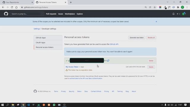Open the Chrome extensions puzzle icon
Image resolution: width=190 pixels, height=107 pixels.
178,7
